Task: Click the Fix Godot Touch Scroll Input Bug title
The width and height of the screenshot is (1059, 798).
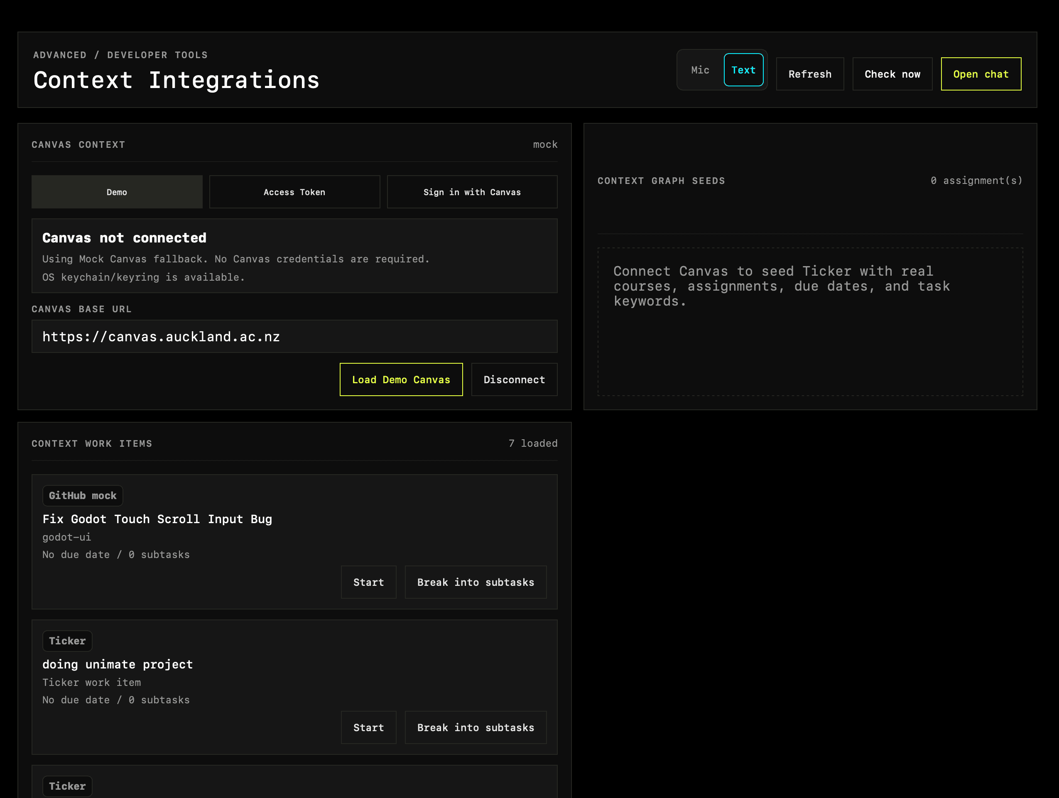Action: coord(157,519)
